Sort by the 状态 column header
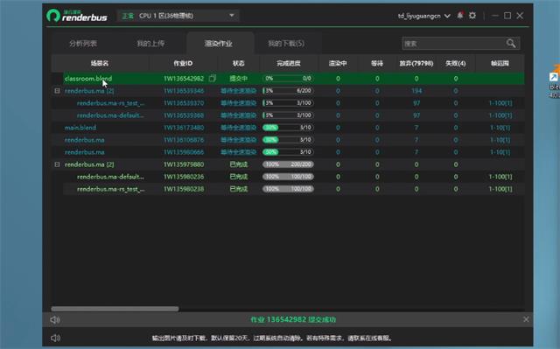The height and width of the screenshot is (349, 560). point(239,64)
